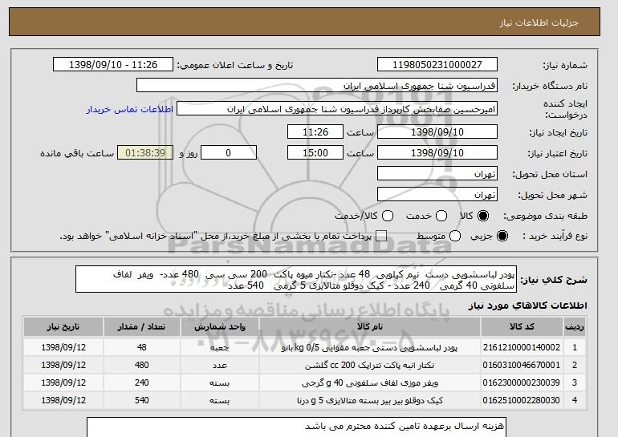Click the ویفر موزی لفاف سلفونی item name
The image size is (618, 437).
click(370, 383)
